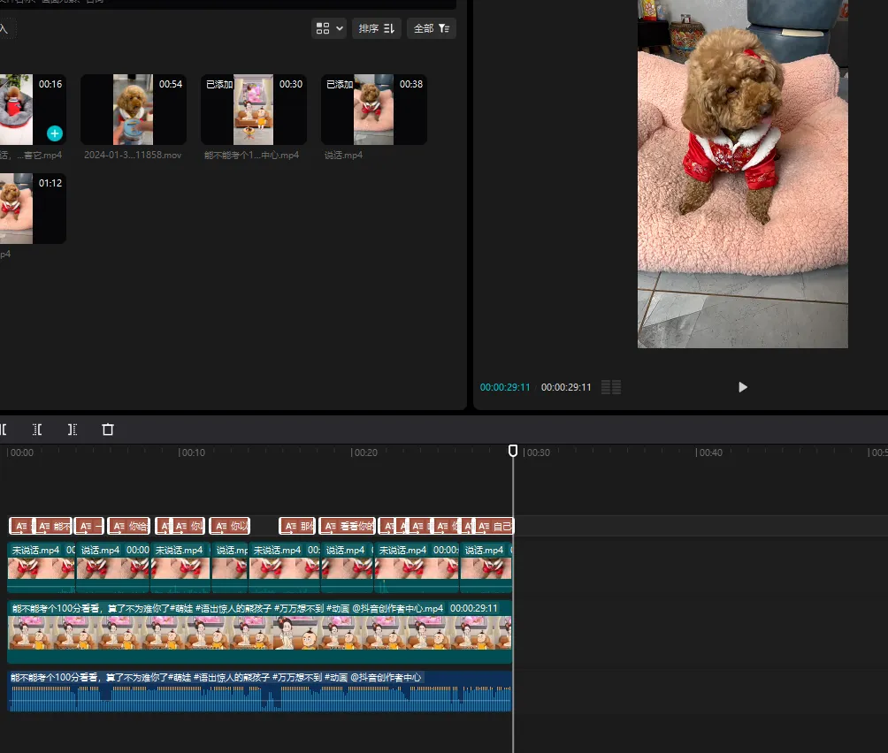The width and height of the screenshot is (888, 753).
Task: Select the 01:12 media thumbnail
Action: point(33,209)
